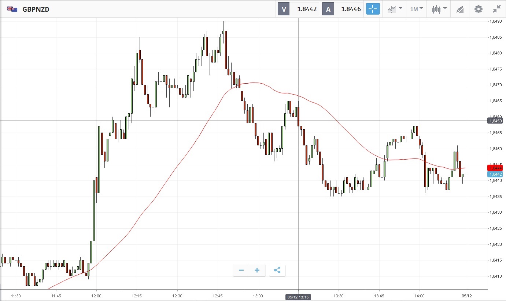Open the candlestick chart type dropdown

pos(439,9)
